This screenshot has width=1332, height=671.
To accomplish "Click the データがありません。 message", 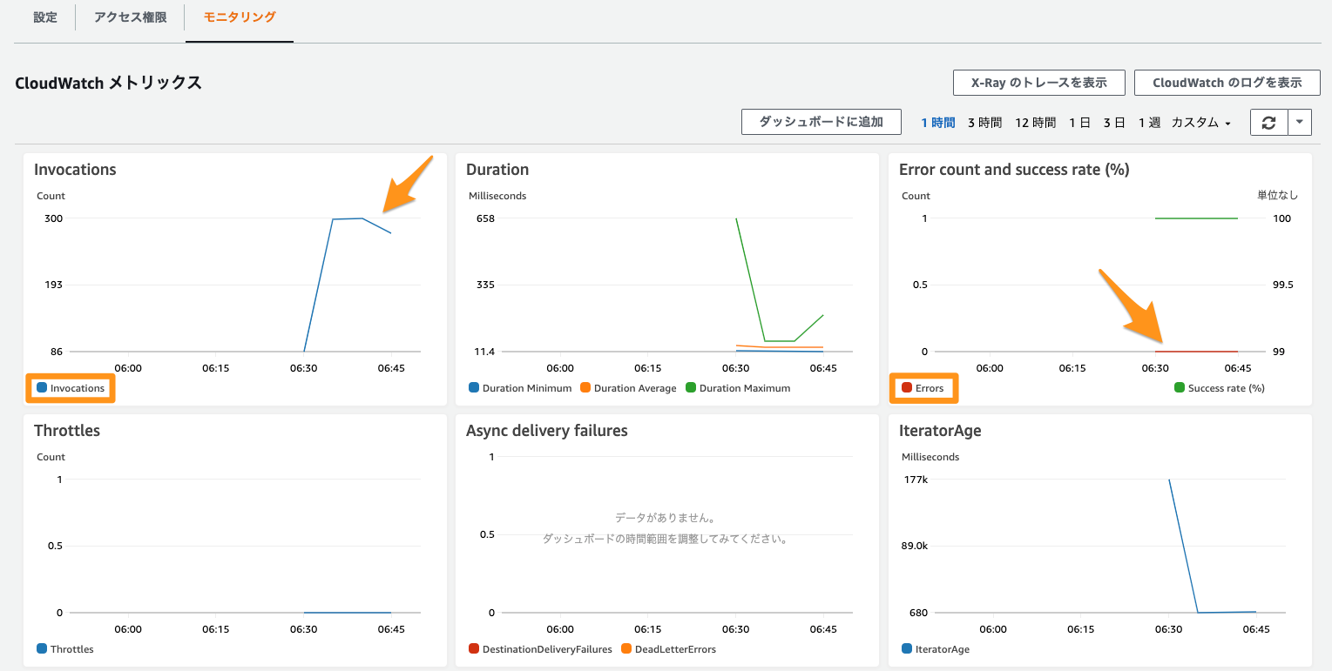I will click(x=666, y=518).
